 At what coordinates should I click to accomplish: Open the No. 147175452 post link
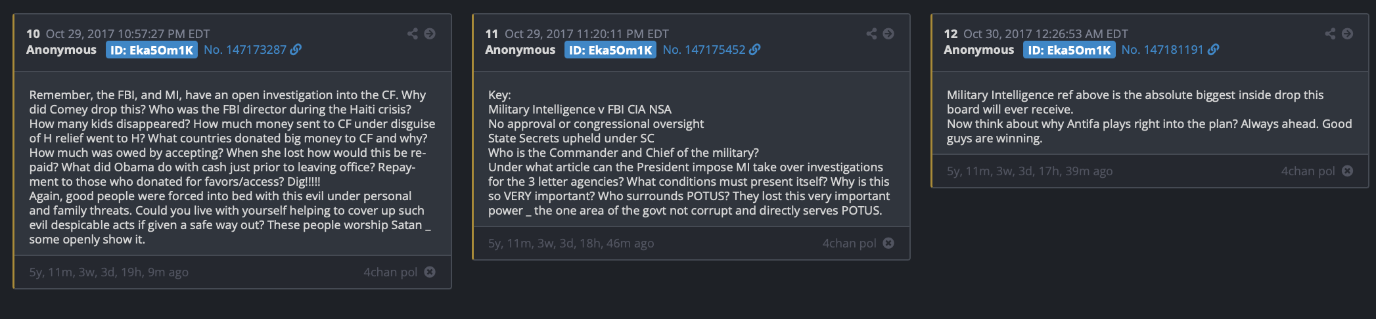(704, 50)
